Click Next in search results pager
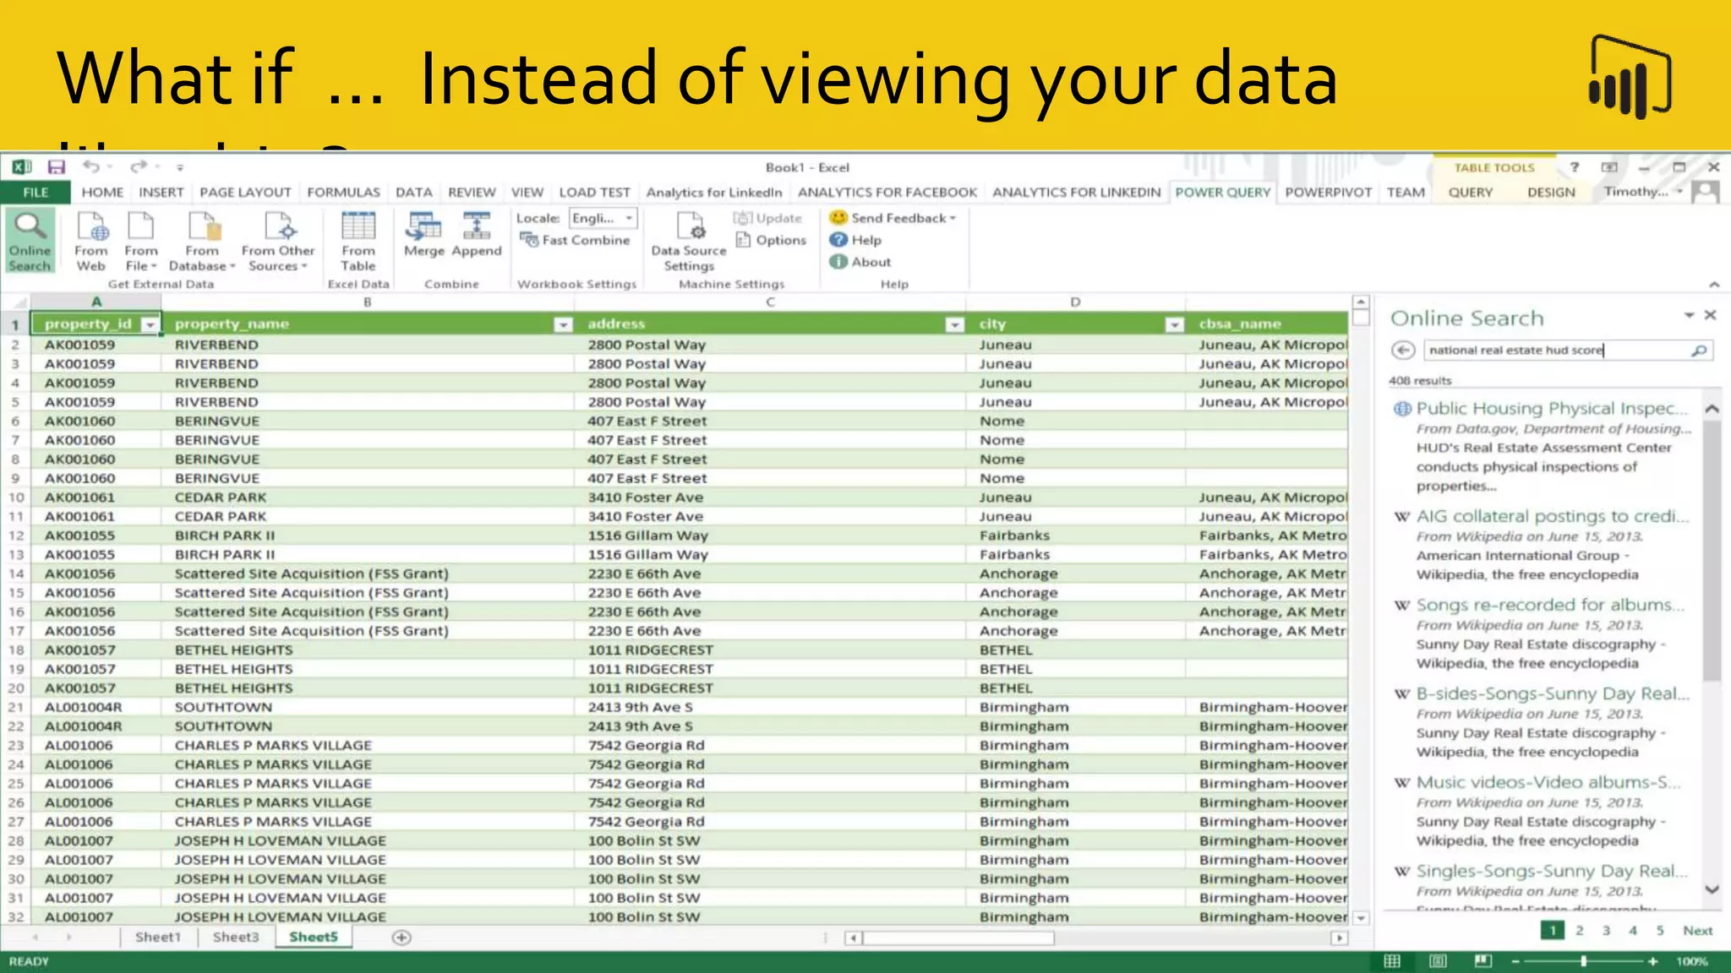 tap(1697, 931)
